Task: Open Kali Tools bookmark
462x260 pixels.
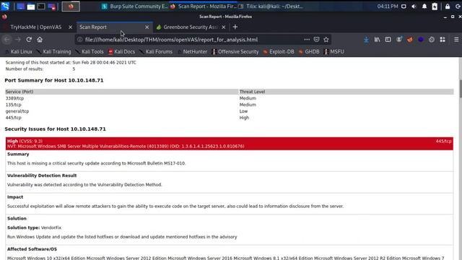Action: click(90, 51)
